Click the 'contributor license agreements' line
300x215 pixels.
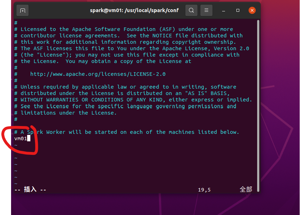coord(128,36)
